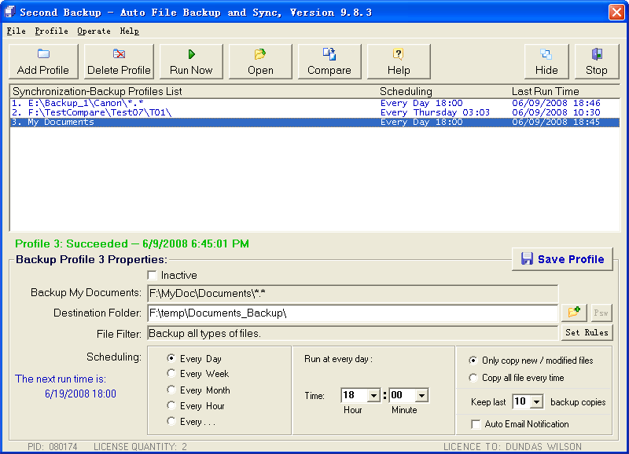Open the Profile menu
Screen dimensions: 629x454
coord(51,31)
